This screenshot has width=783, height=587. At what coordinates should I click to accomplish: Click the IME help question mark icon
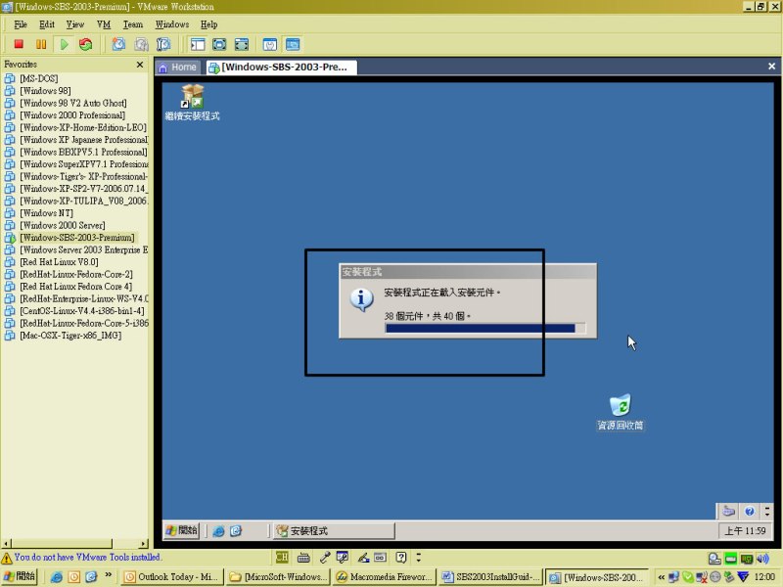tap(401, 557)
